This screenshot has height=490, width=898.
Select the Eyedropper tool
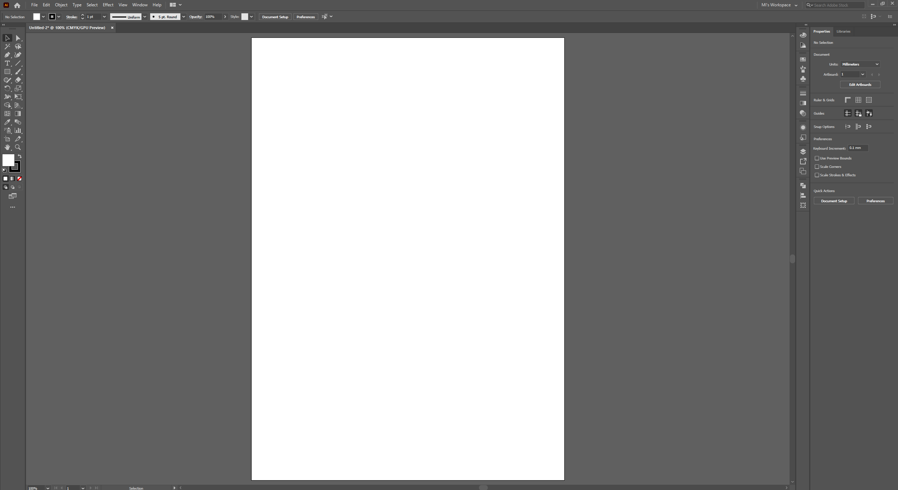(x=7, y=122)
